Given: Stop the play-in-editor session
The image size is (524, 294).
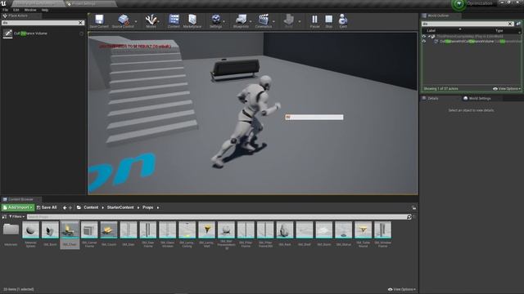Looking at the screenshot, I should coord(329,21).
